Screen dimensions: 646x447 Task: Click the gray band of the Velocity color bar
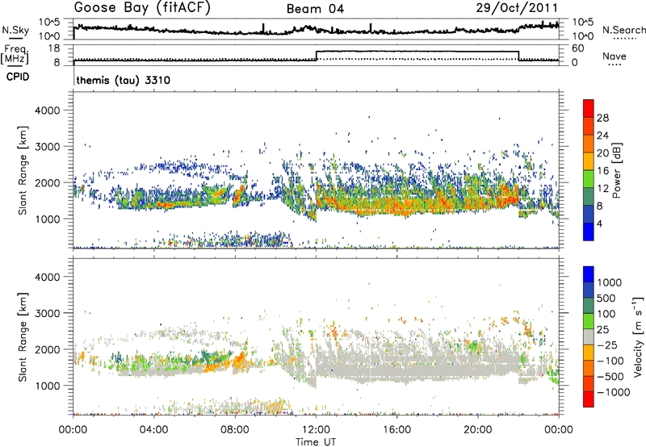click(589, 336)
